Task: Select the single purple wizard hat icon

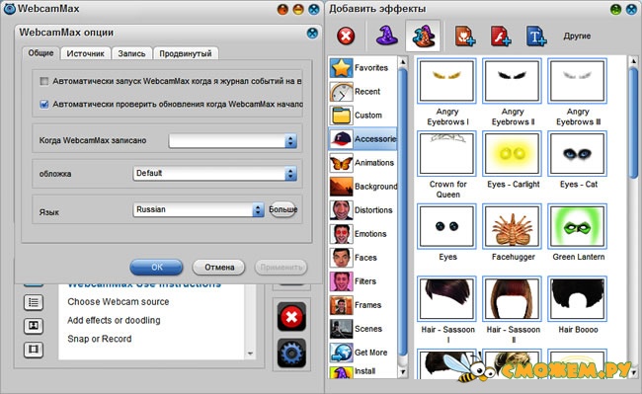Action: 387,36
